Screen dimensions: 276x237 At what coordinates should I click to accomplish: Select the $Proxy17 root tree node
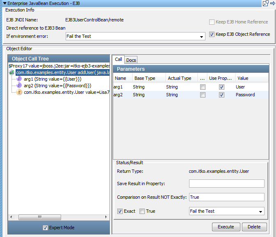[59, 66]
